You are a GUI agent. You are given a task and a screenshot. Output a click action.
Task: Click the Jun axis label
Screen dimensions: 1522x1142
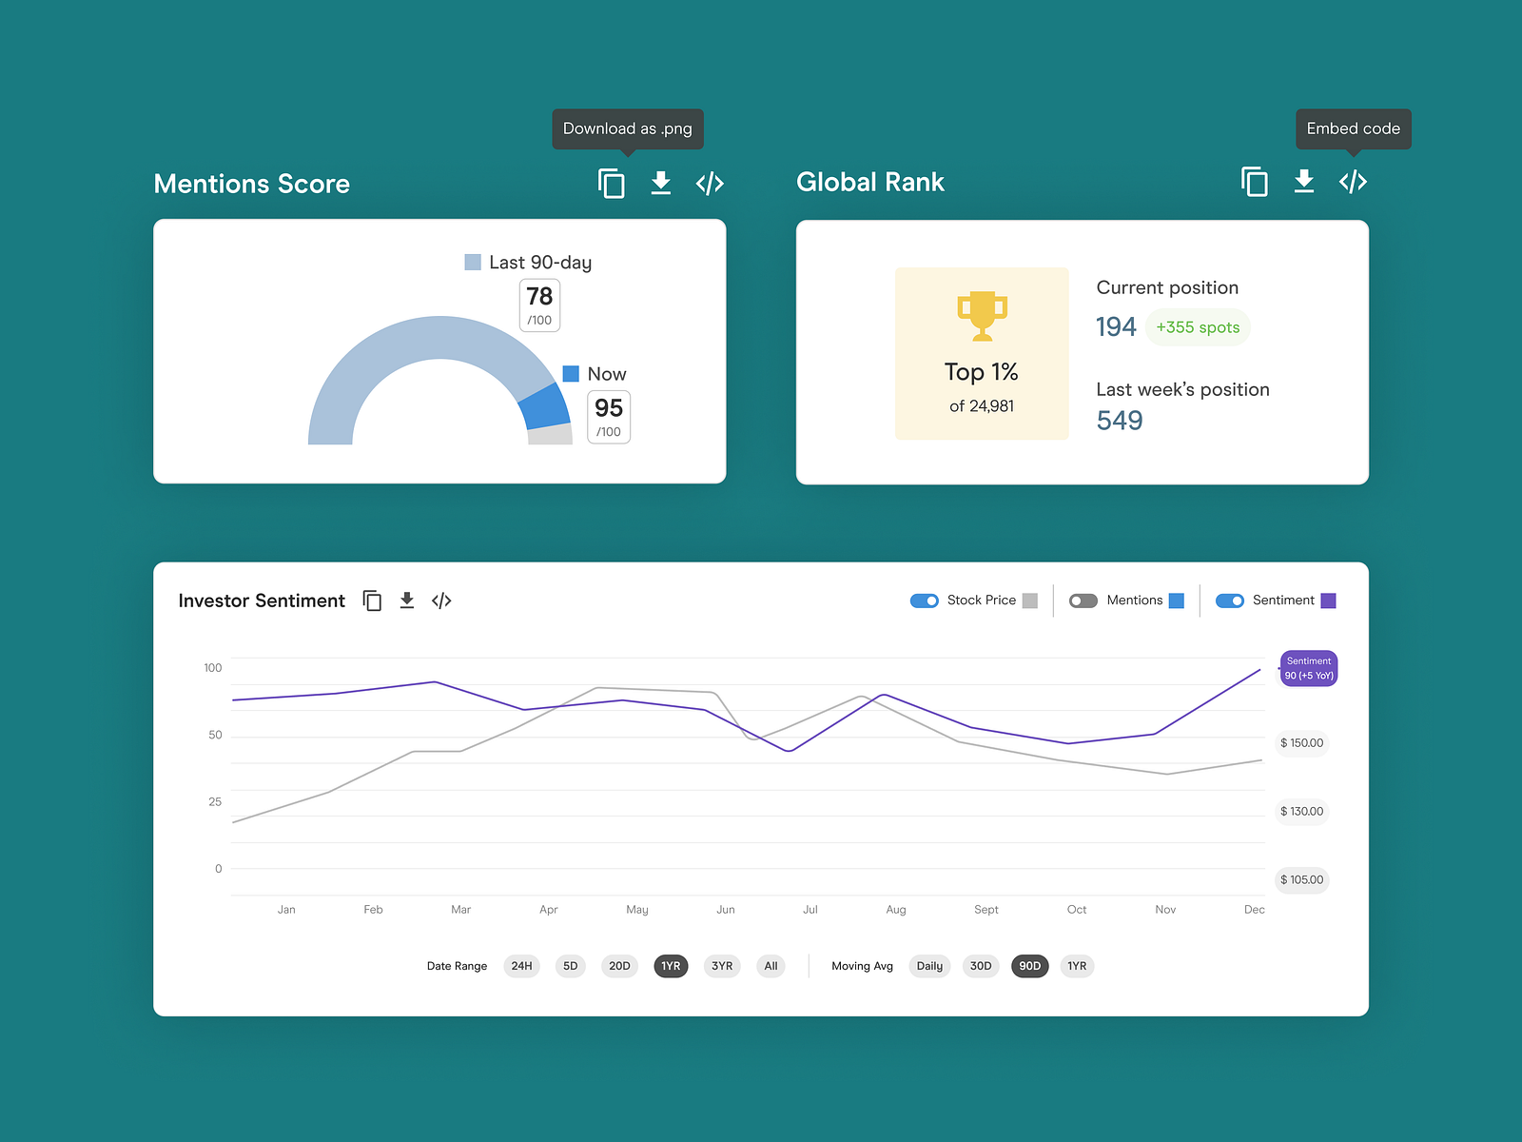click(x=726, y=910)
